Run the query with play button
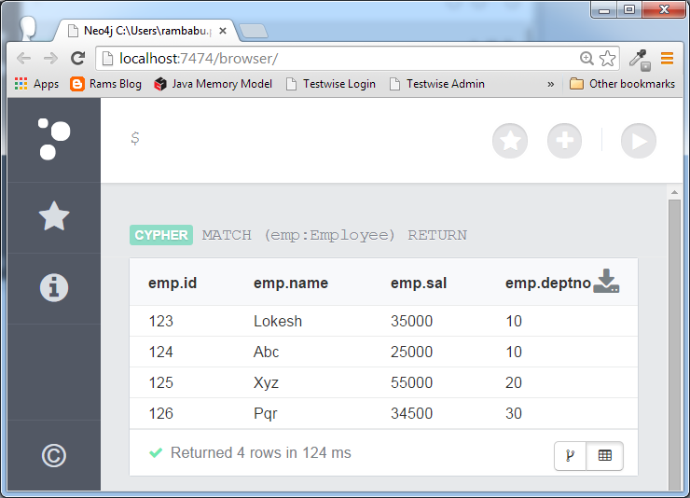 click(x=639, y=141)
